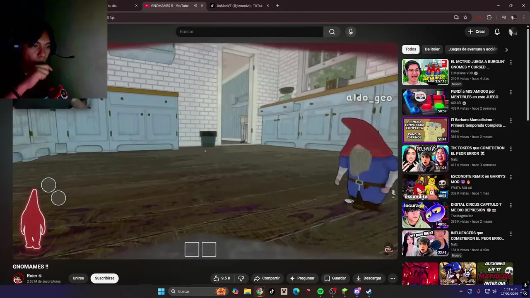Open PERDÍ a MIS AMIGOS video thumbnail
530x298 pixels.
point(425,101)
